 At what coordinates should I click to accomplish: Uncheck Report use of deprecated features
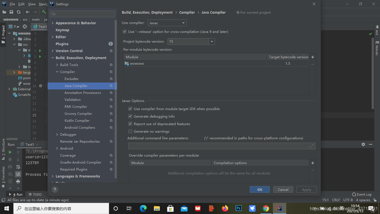coord(130,124)
